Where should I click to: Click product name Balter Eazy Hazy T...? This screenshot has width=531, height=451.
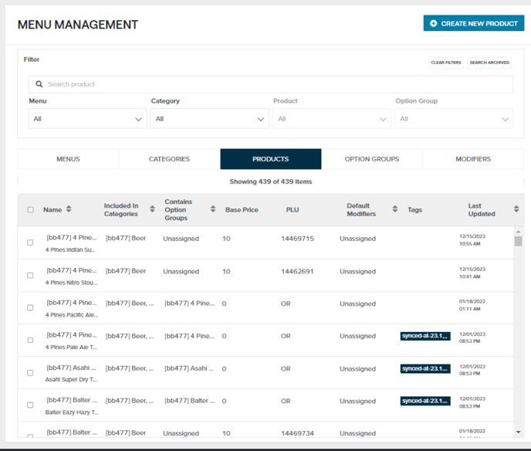(x=72, y=412)
